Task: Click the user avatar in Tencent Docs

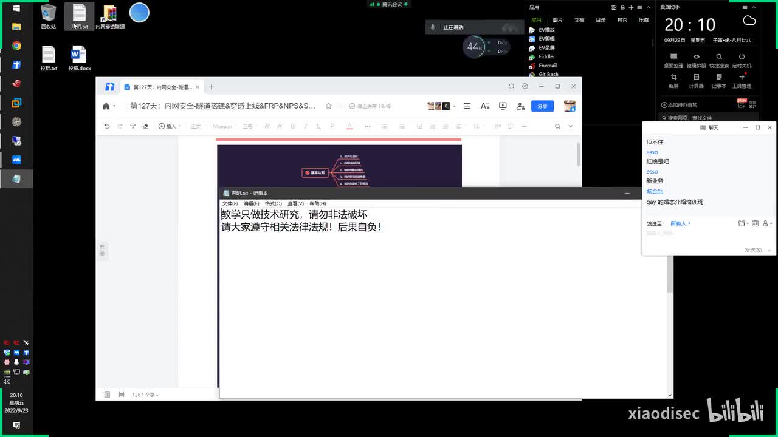Action: [x=570, y=106]
